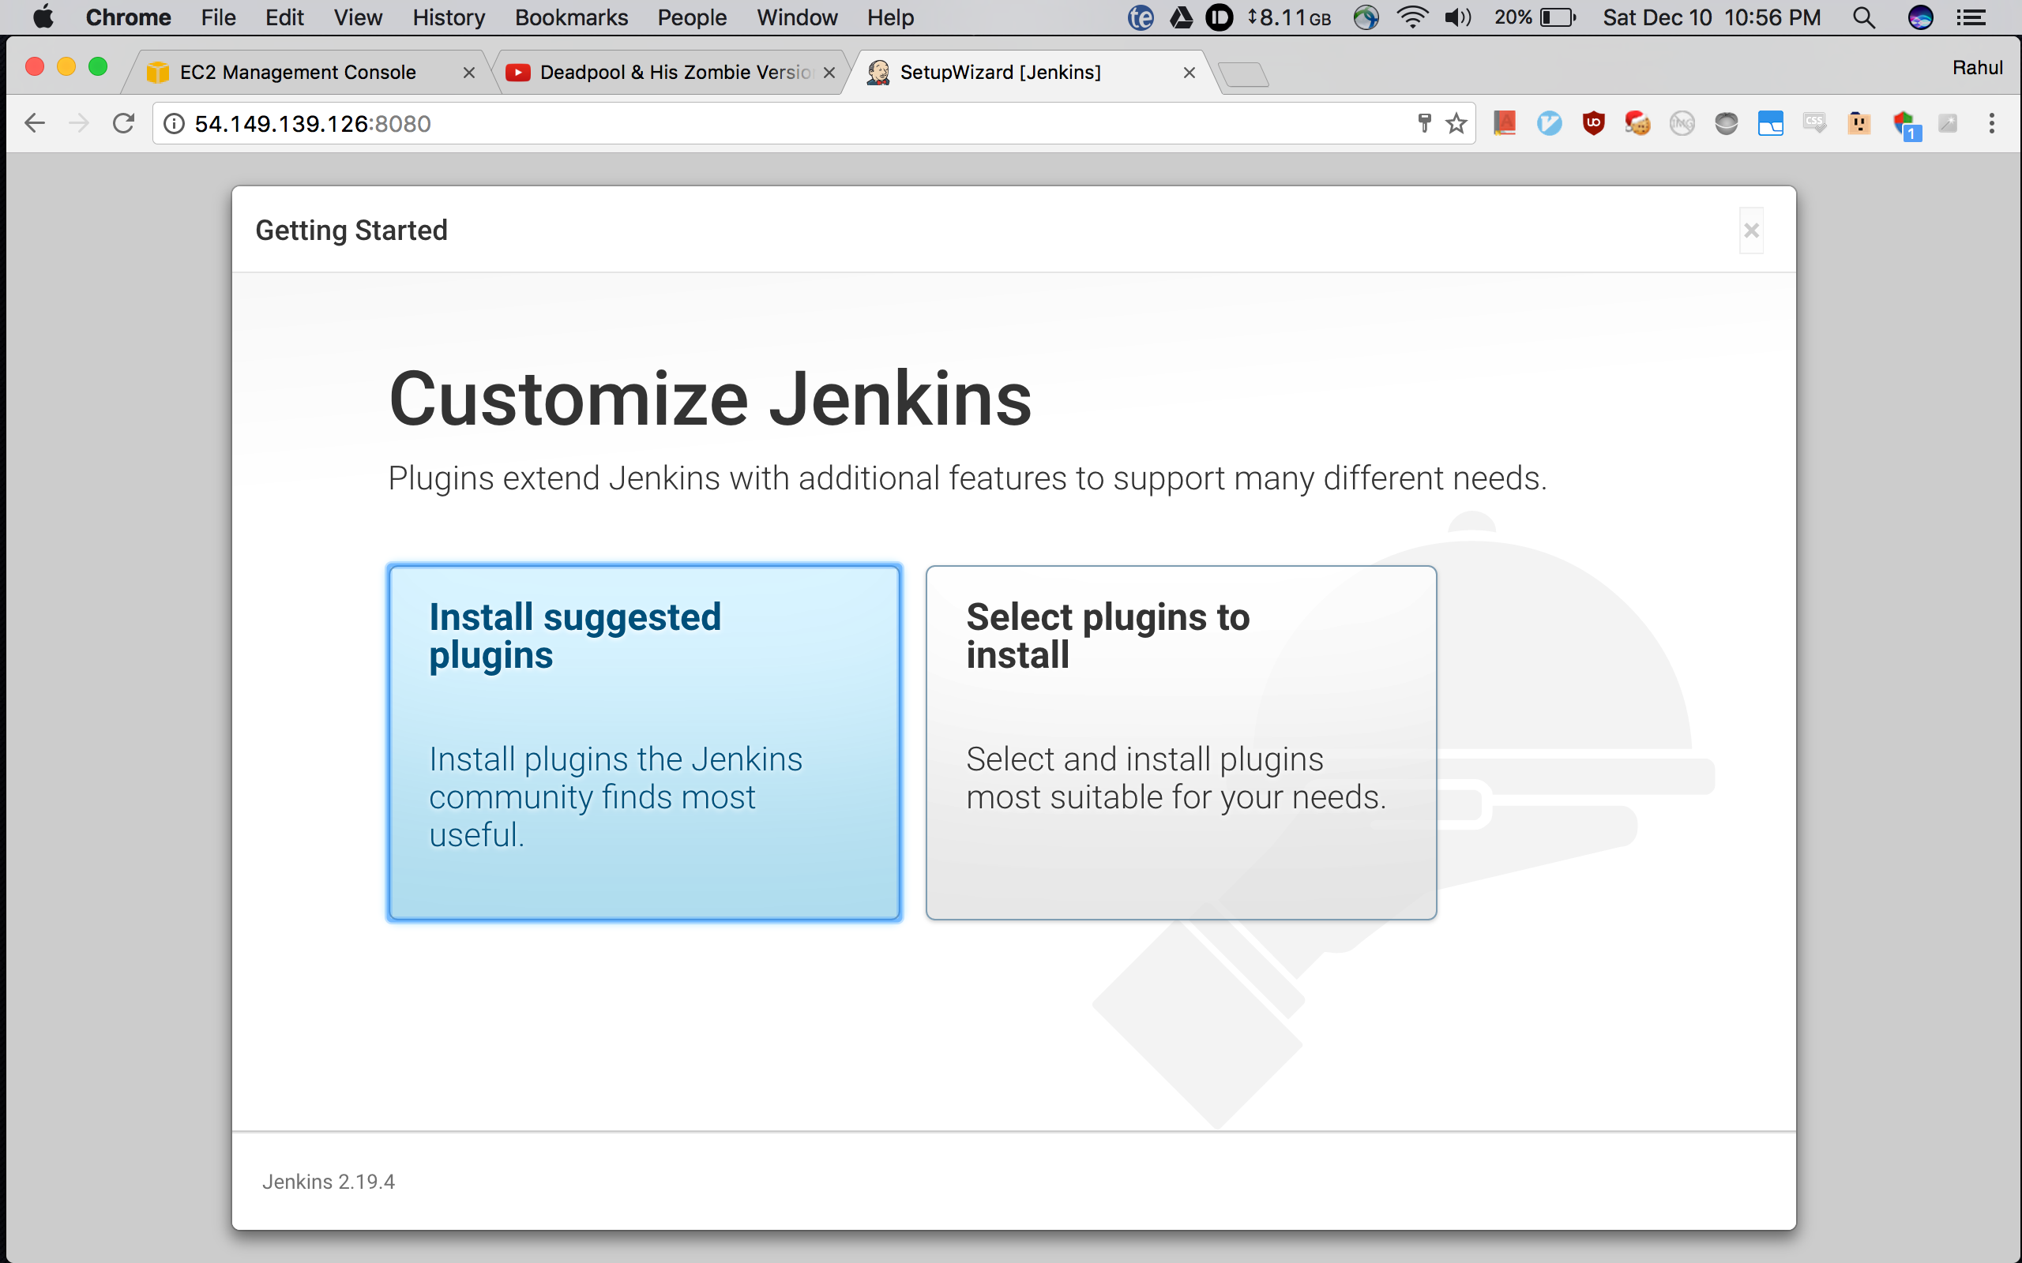Go back using the back arrow
Image resolution: width=2022 pixels, height=1263 pixels.
[34, 123]
